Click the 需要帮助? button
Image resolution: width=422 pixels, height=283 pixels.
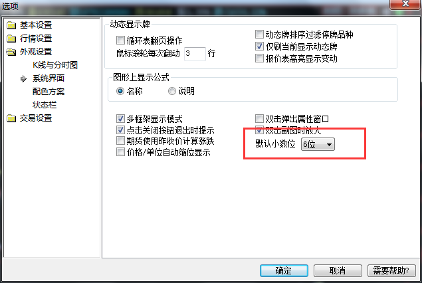click(391, 270)
